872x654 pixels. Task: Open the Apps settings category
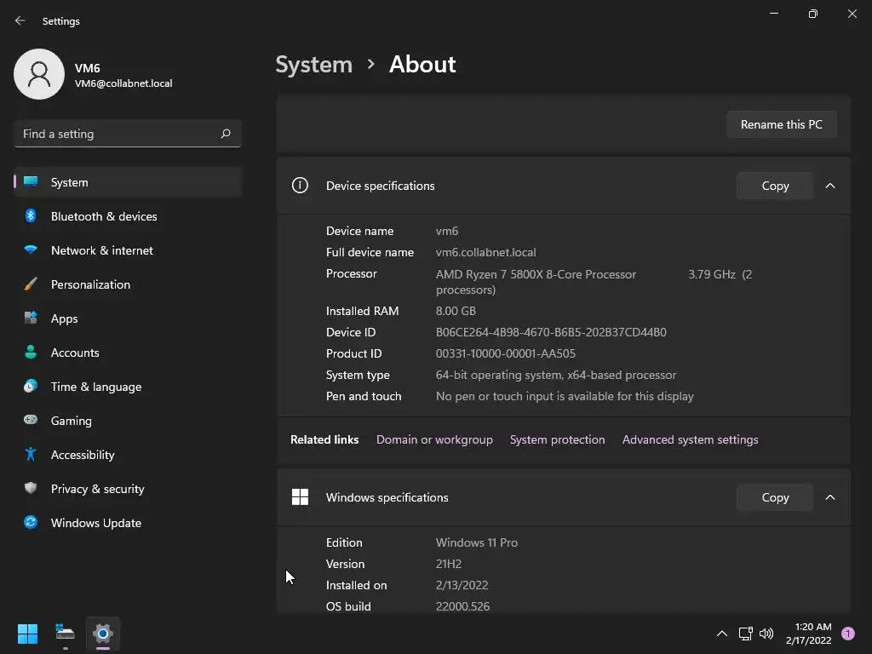[64, 318]
